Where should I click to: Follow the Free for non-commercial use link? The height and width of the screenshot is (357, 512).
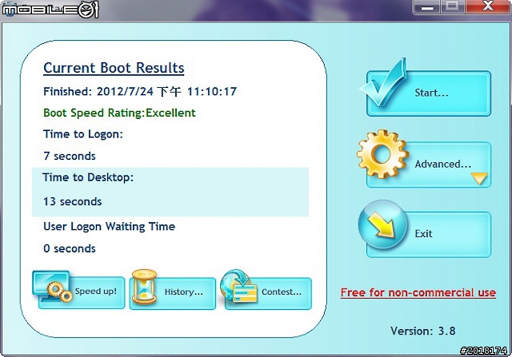click(x=418, y=292)
